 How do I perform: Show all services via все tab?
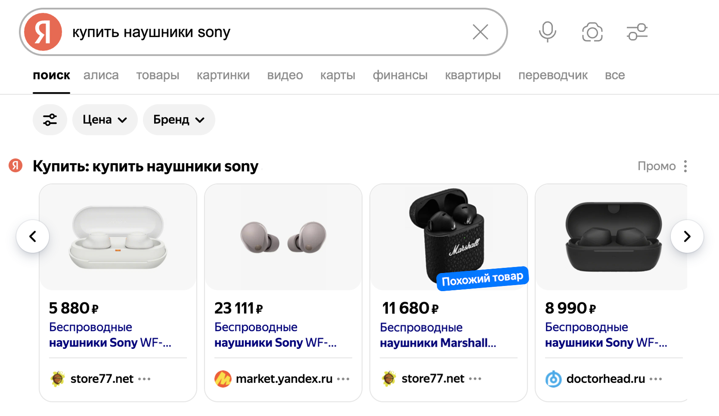[x=614, y=75]
